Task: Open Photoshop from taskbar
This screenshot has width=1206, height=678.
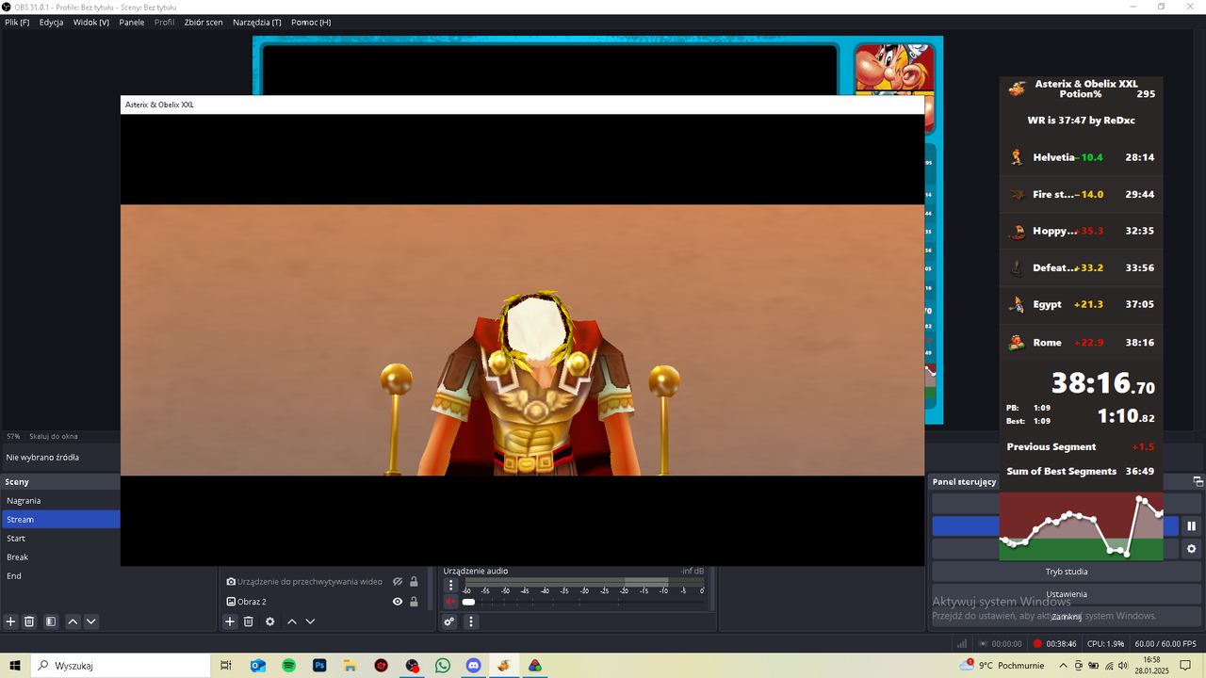Action: click(319, 666)
